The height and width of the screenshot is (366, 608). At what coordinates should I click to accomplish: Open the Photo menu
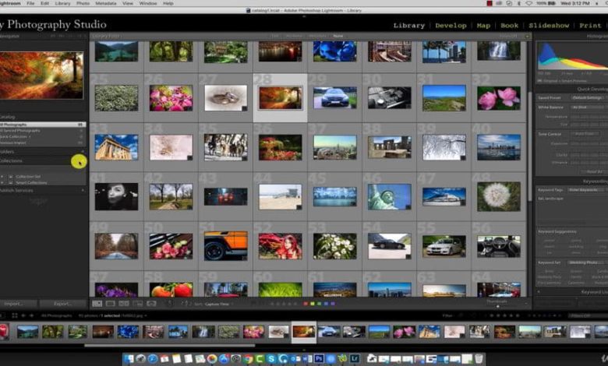coord(83,3)
